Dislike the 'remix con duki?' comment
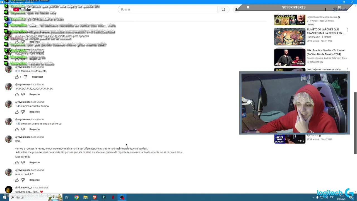 point(23,180)
